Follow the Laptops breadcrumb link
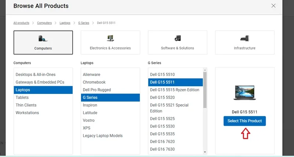Image resolution: width=294 pixels, height=157 pixels. [x=65, y=23]
